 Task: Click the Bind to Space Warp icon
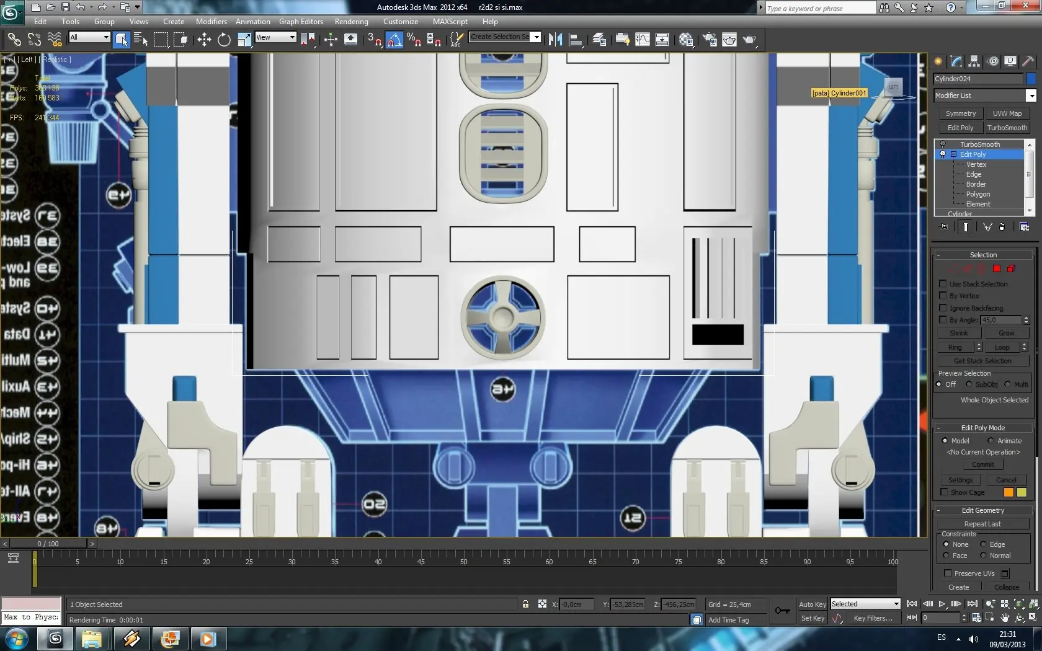click(55, 40)
